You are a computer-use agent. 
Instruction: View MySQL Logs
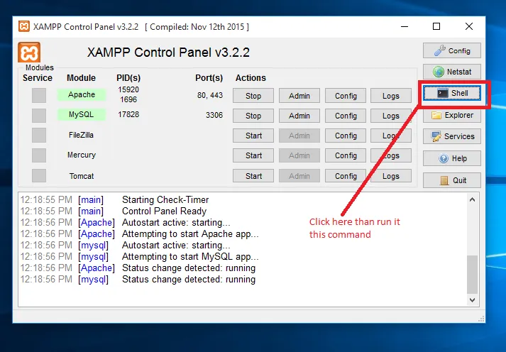[391, 116]
